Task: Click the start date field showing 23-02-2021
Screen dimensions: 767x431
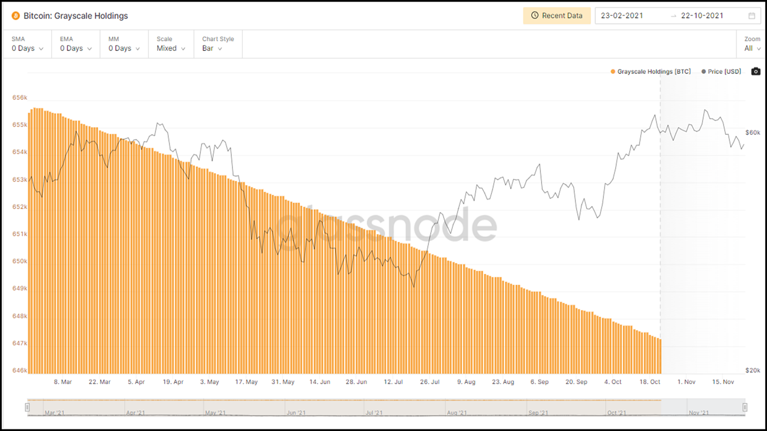Action: [x=622, y=16]
